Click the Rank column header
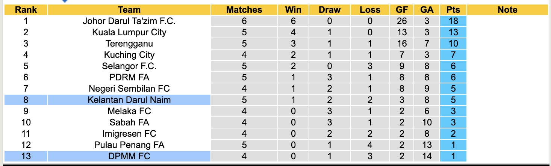Image resolution: width=551 pixels, height=166 pixels. point(26,10)
